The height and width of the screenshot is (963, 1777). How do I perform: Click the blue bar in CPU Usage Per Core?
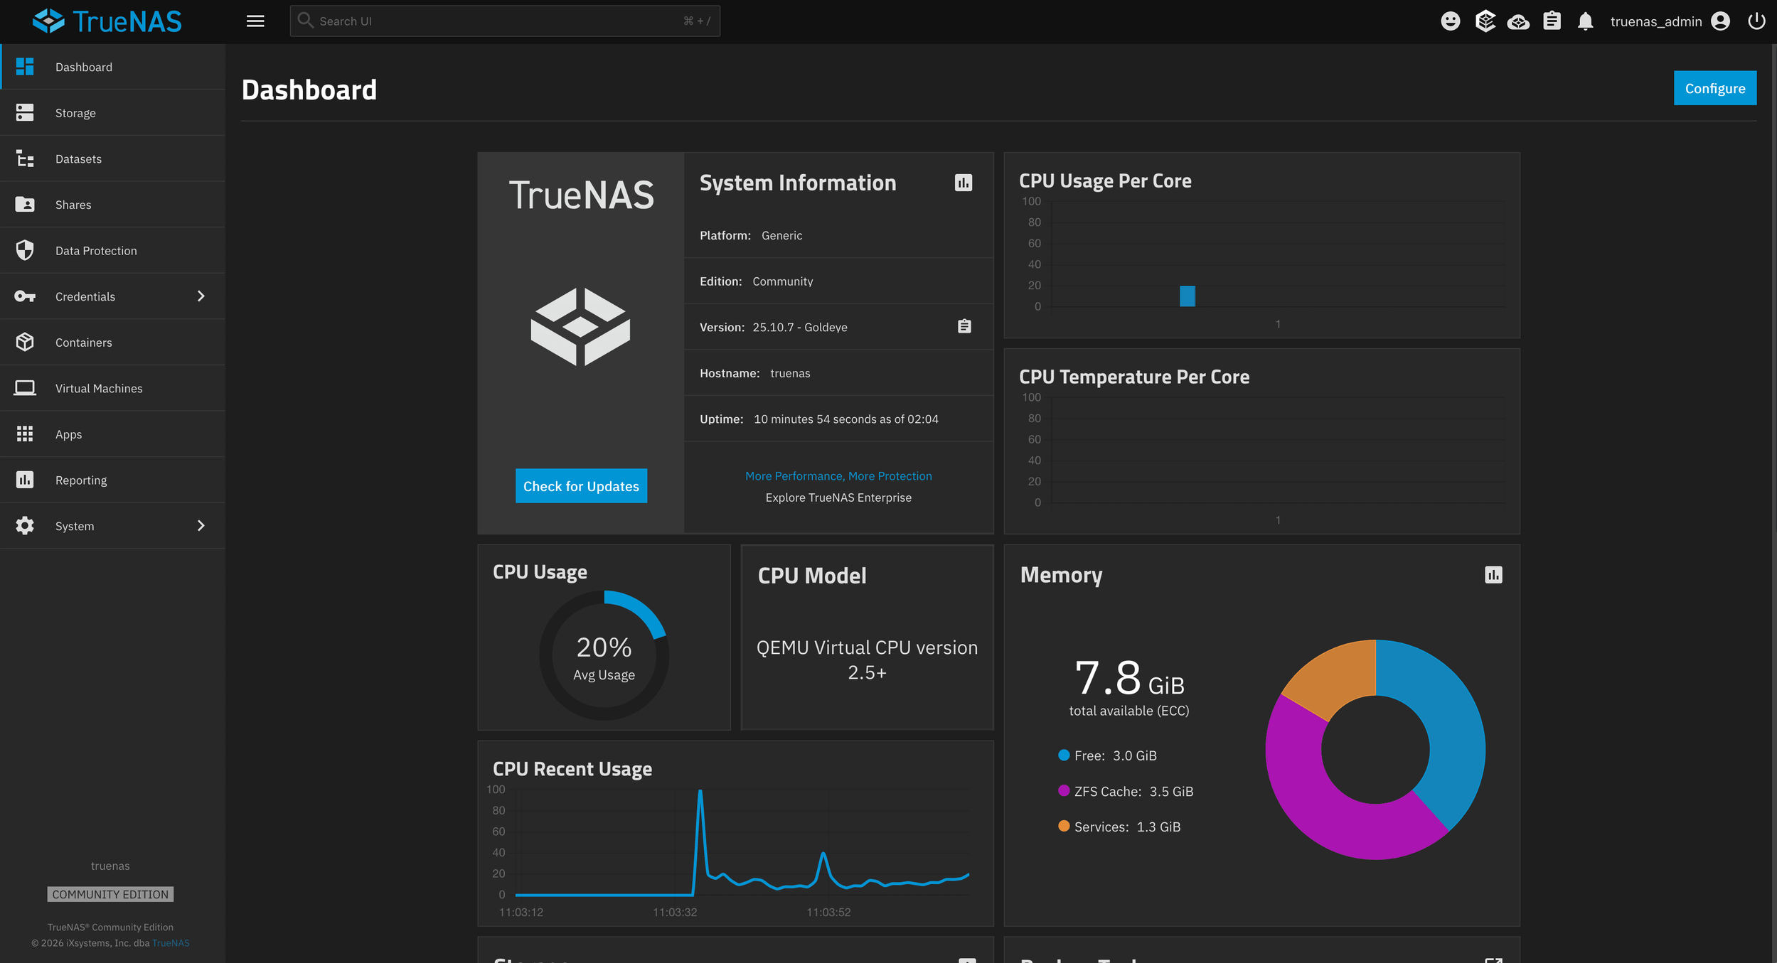1188,296
